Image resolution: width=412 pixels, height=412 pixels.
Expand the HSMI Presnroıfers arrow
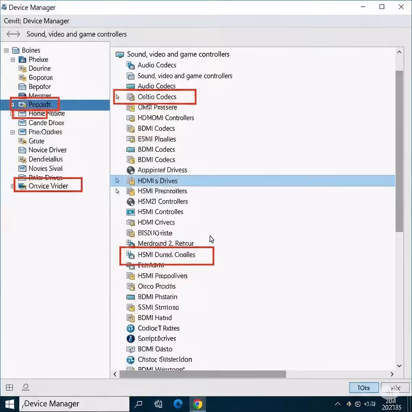point(117,191)
